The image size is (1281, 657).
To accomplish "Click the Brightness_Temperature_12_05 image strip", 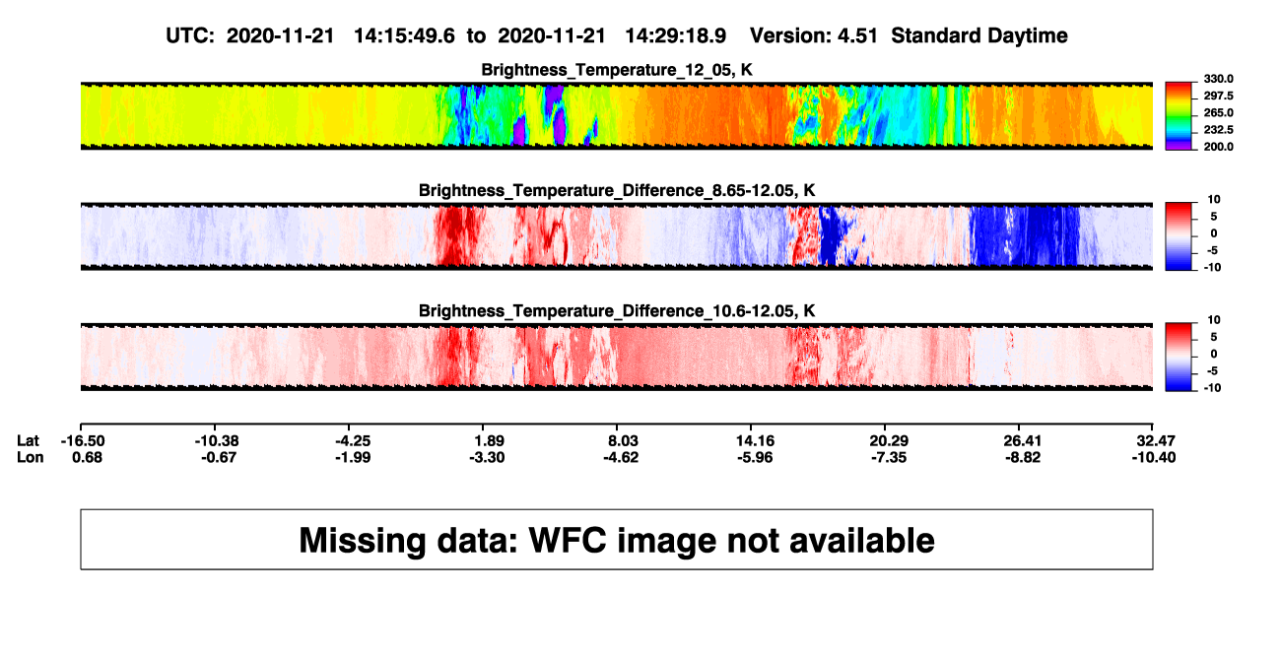I will [x=616, y=115].
